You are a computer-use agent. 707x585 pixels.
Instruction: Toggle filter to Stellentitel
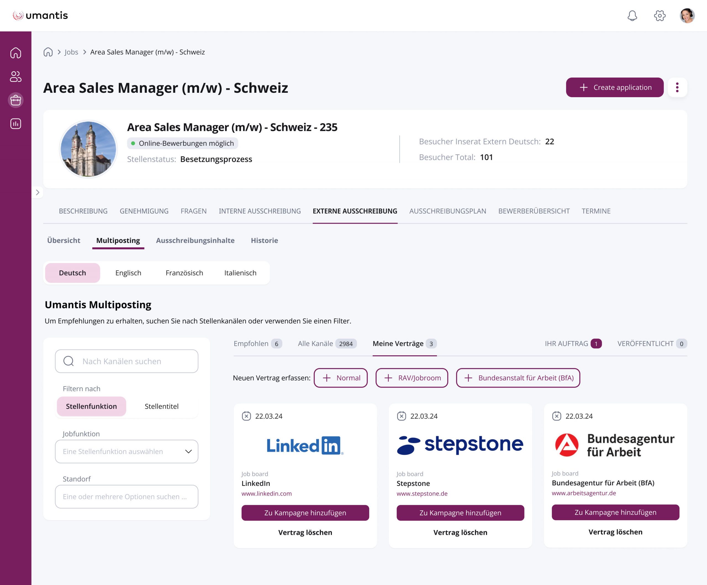[161, 406]
